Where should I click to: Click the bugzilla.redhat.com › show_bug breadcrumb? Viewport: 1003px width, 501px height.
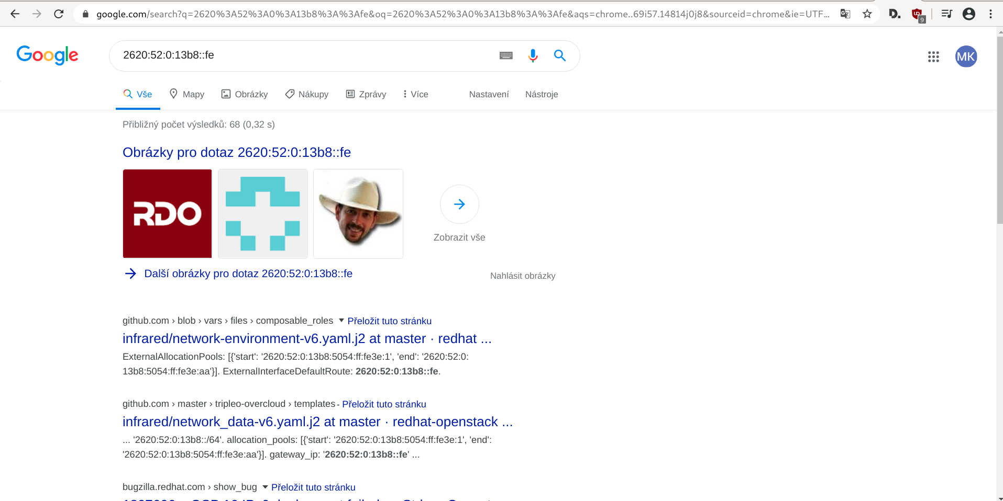[190, 487]
